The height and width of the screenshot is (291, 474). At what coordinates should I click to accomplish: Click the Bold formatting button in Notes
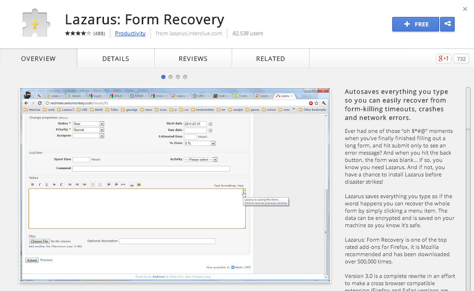coord(32,184)
